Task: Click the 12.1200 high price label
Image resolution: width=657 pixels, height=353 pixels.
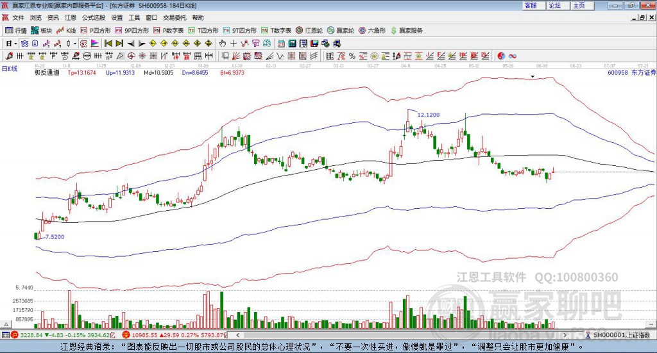Action: coord(428,115)
